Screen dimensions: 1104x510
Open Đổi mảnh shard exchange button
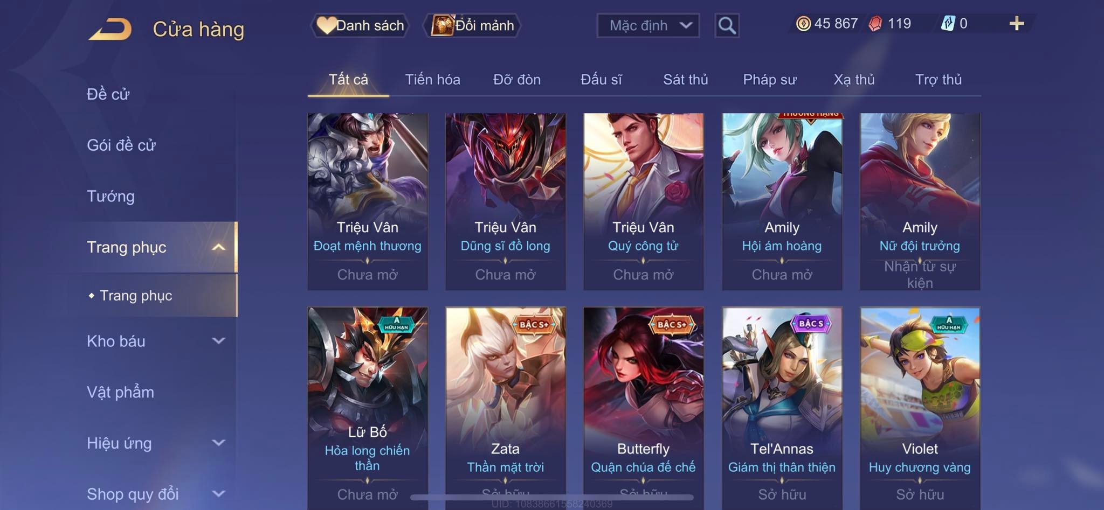click(473, 25)
